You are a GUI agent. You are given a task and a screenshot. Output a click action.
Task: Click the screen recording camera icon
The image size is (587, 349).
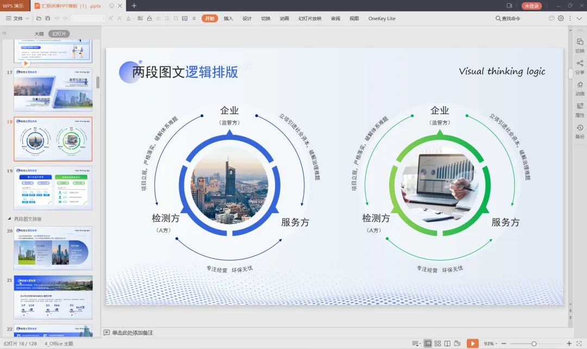457,344
